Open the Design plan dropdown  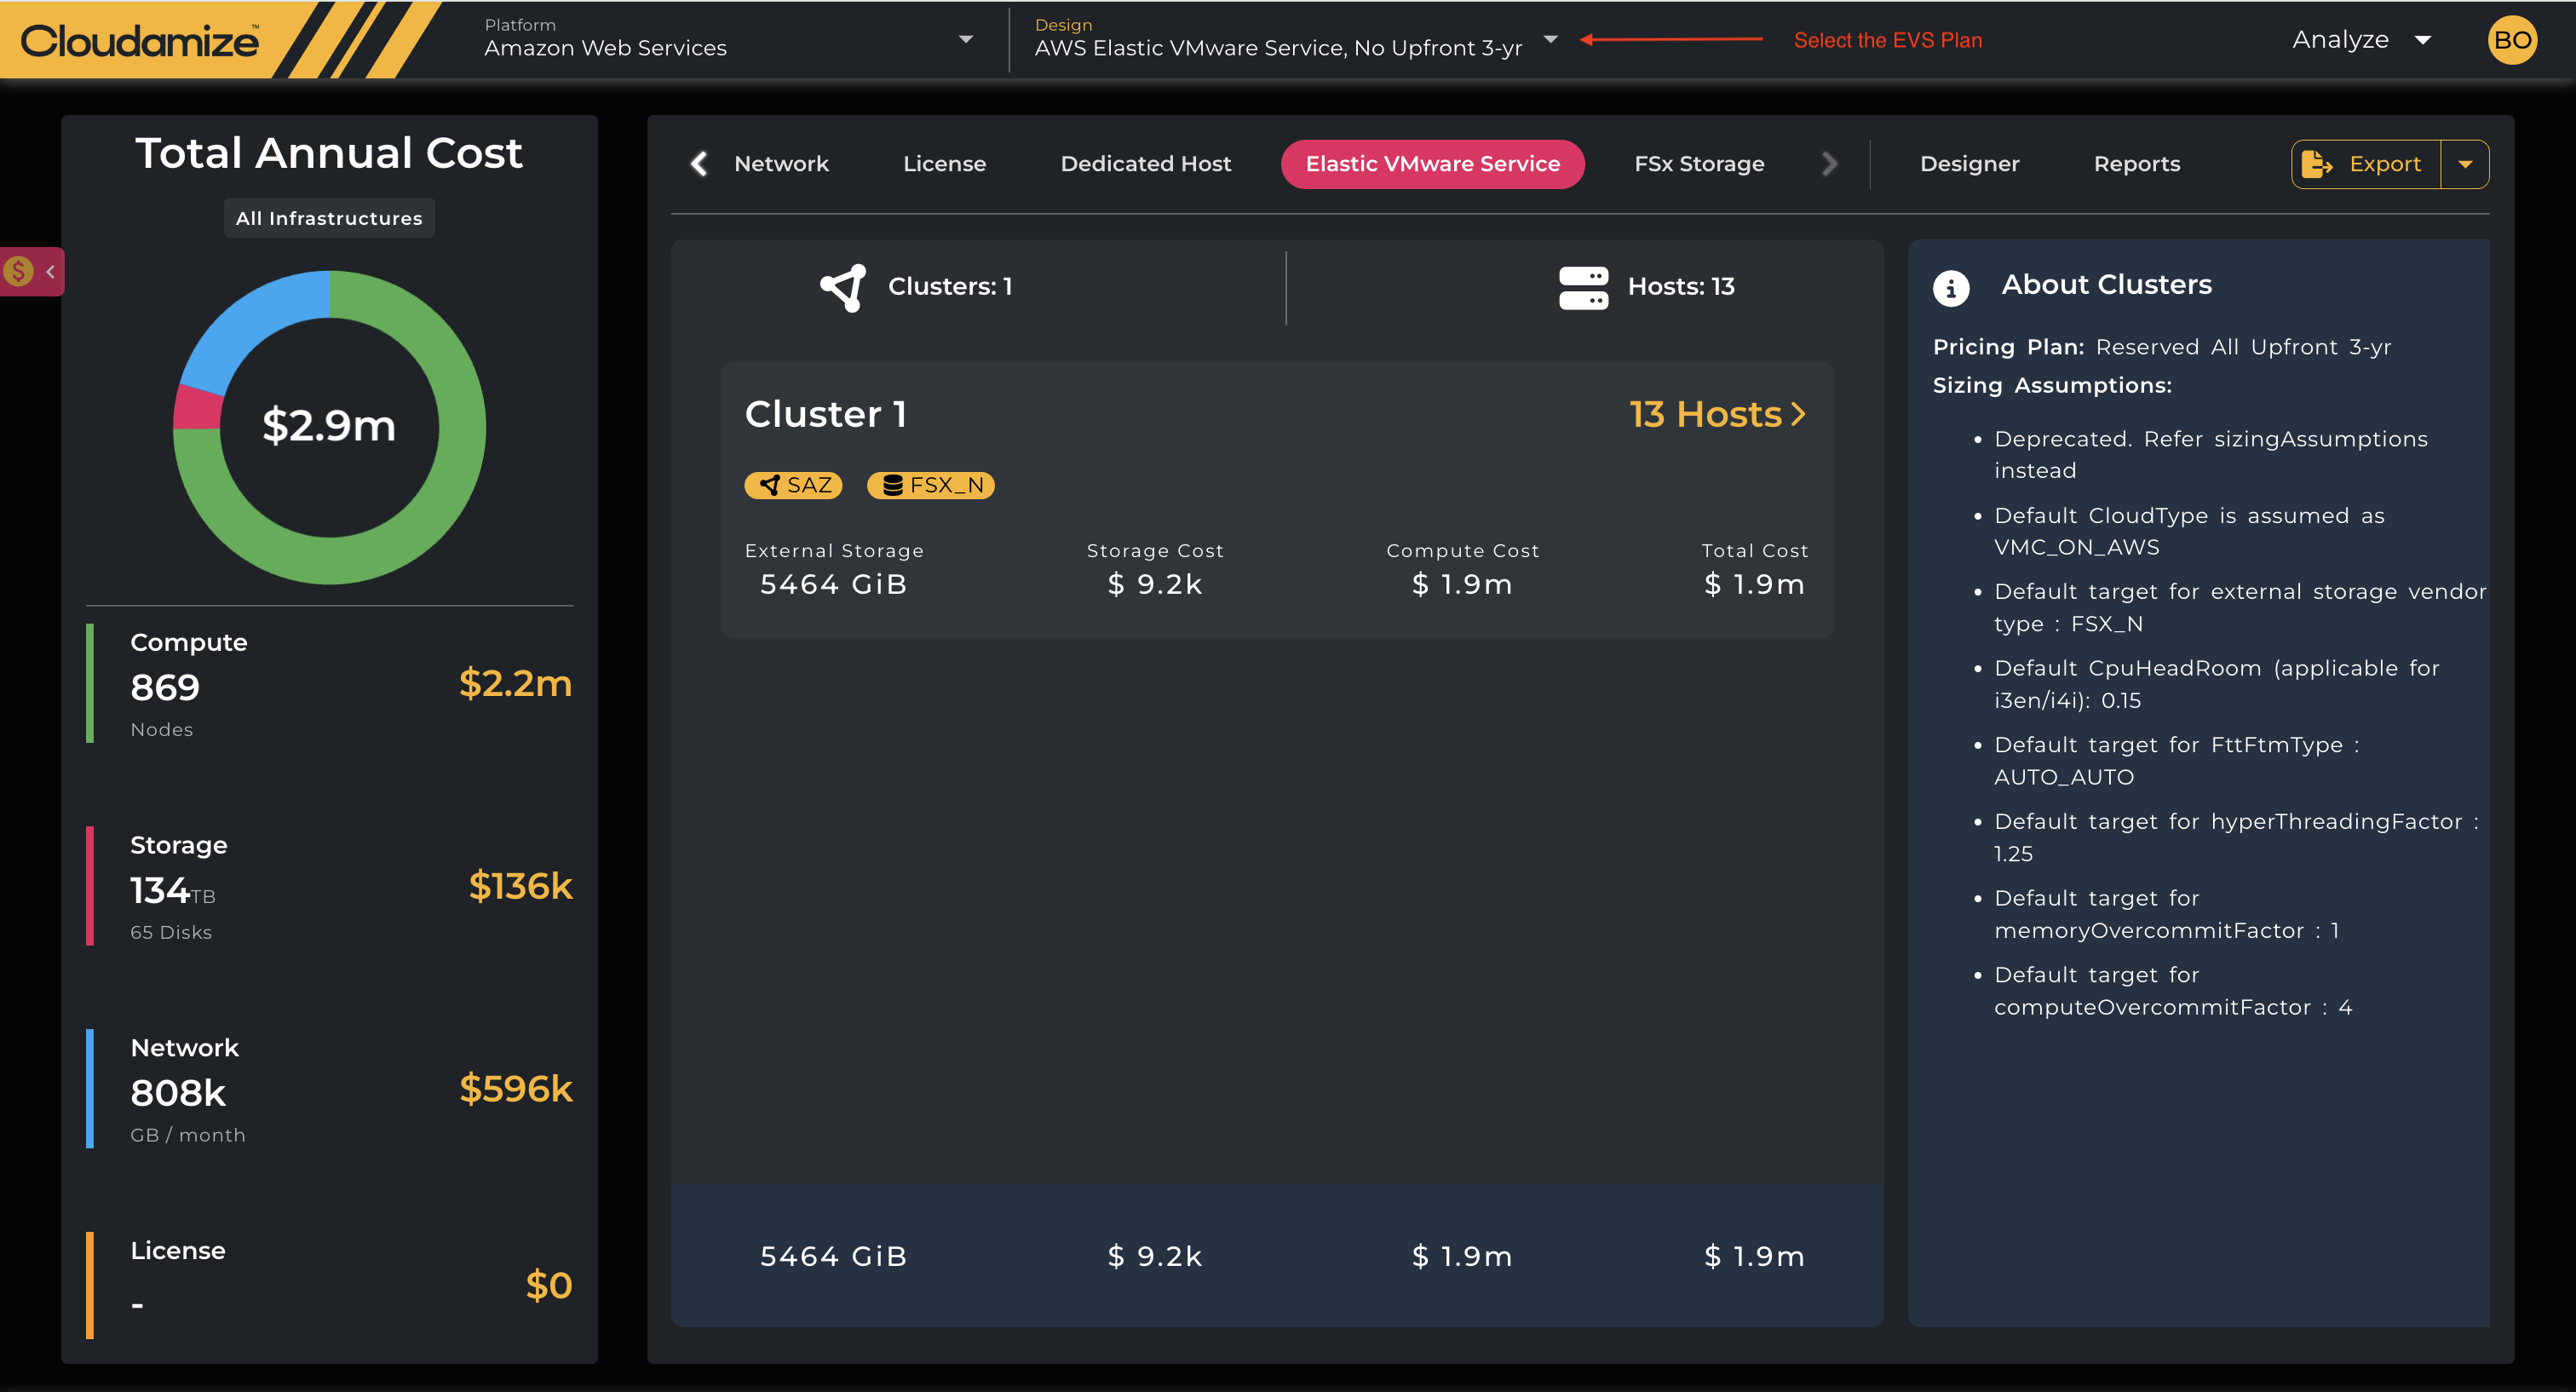tap(1550, 40)
